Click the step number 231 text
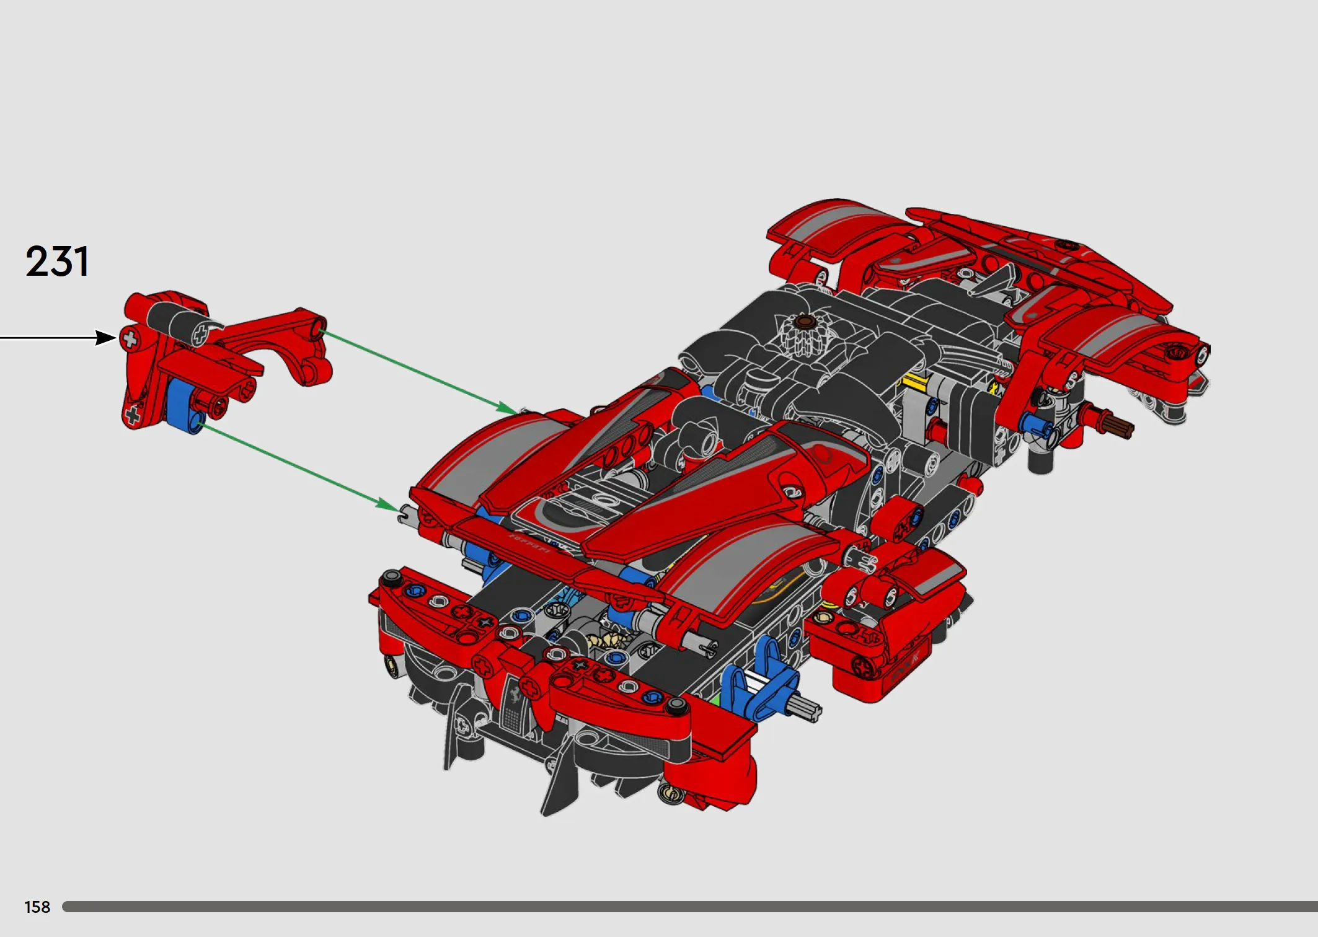 tap(57, 262)
